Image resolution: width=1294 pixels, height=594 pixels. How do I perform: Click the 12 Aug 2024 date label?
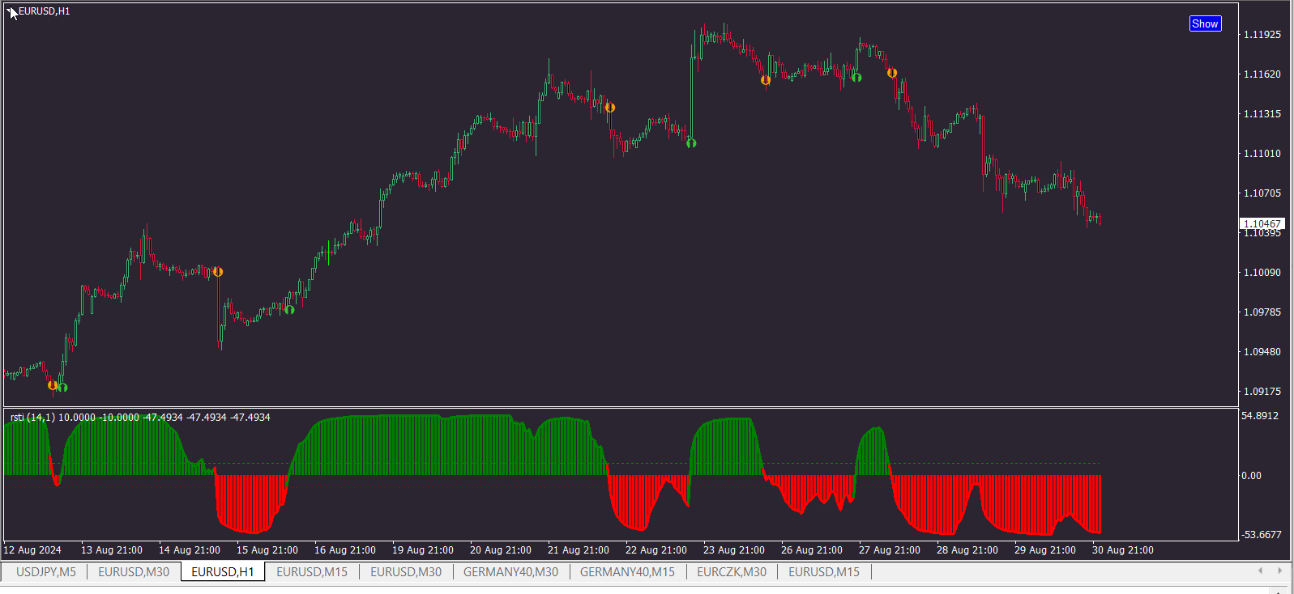(x=32, y=550)
